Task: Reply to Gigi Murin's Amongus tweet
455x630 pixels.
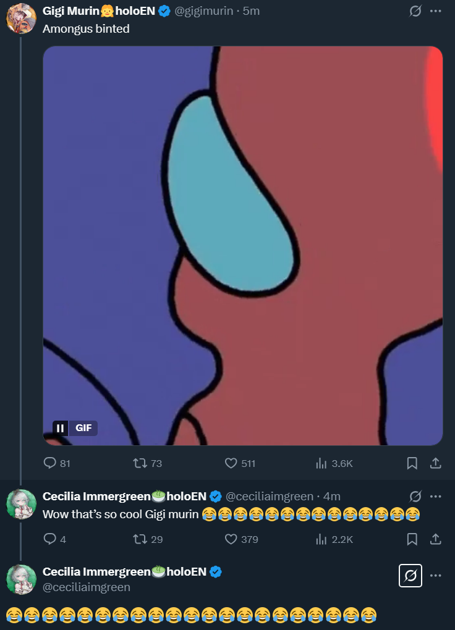Action: pos(50,463)
